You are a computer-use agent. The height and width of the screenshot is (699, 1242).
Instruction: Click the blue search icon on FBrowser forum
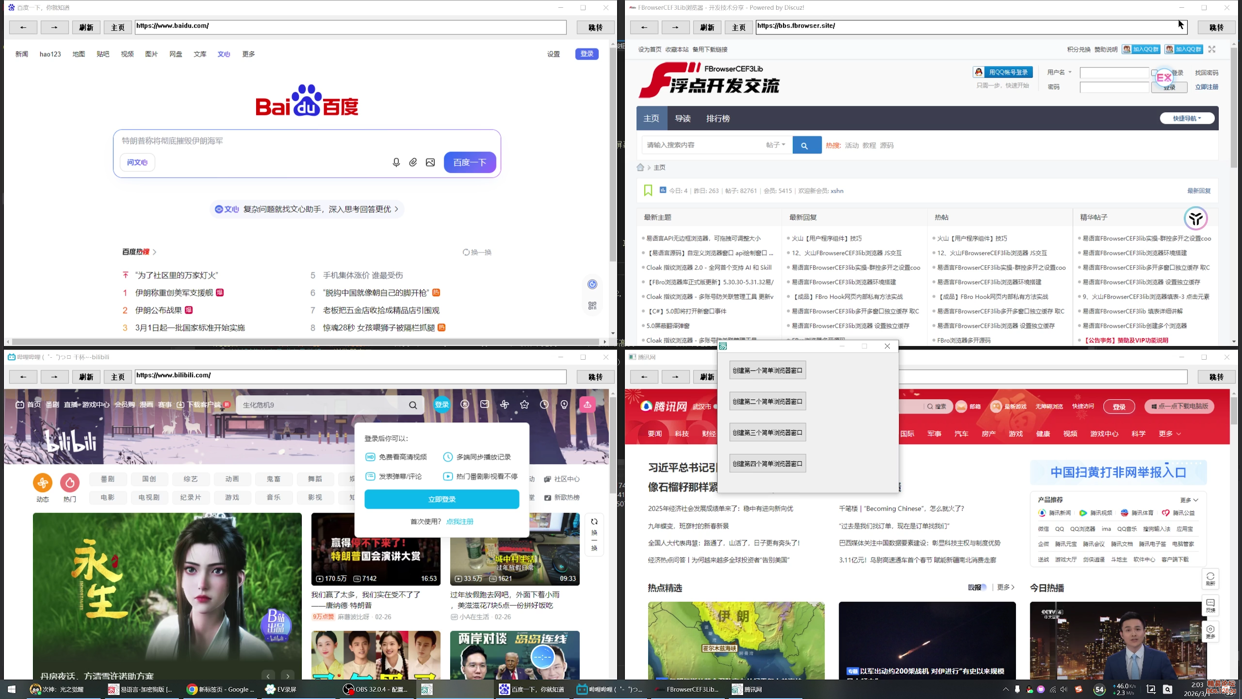point(807,145)
